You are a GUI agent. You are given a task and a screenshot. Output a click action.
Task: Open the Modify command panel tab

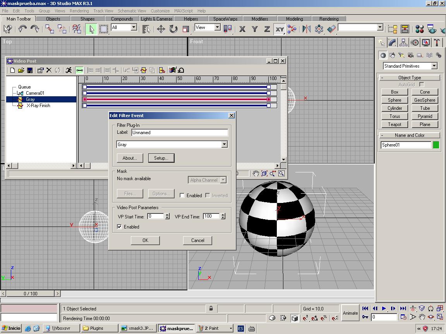pyautogui.click(x=392, y=43)
